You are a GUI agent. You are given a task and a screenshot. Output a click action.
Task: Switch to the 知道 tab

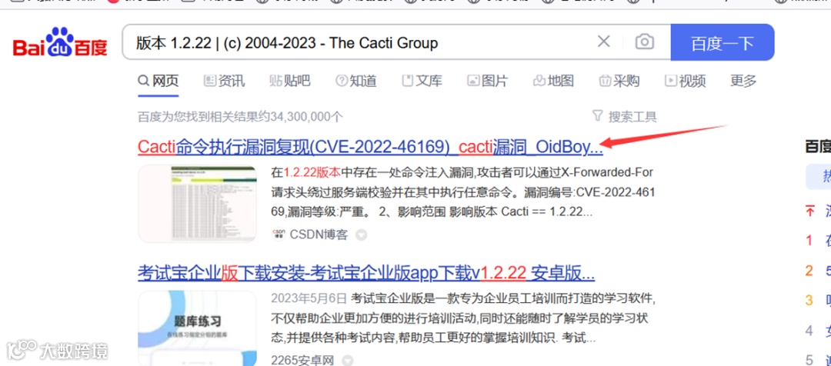click(355, 81)
